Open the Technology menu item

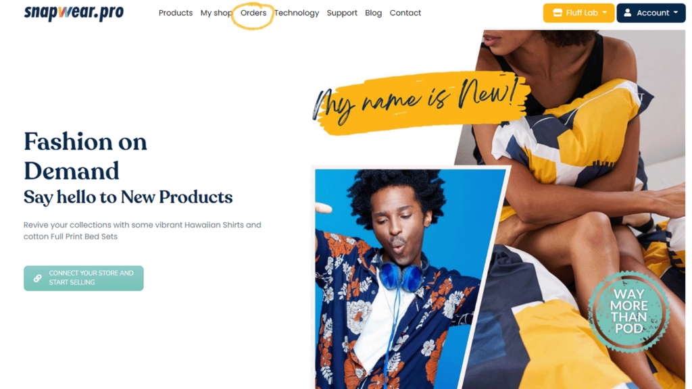coord(297,13)
